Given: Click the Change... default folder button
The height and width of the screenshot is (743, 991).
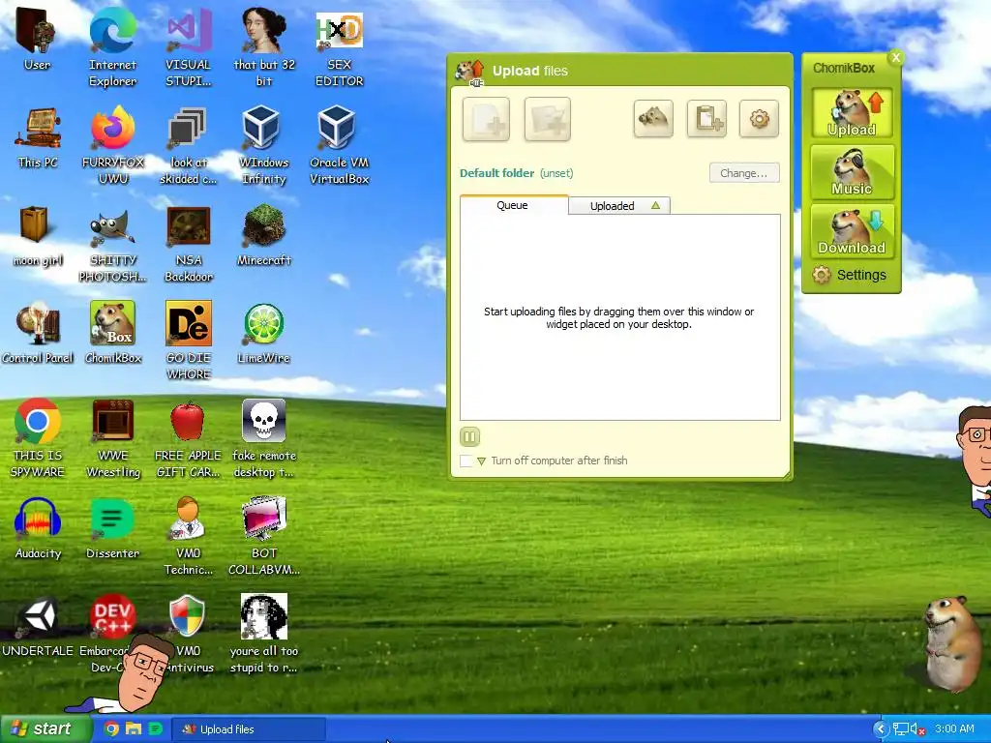Looking at the screenshot, I should 744,173.
